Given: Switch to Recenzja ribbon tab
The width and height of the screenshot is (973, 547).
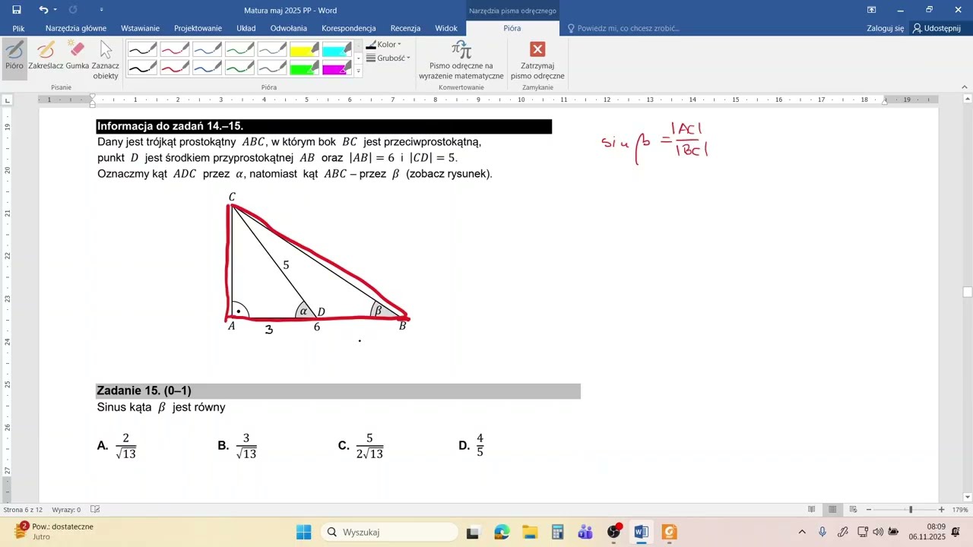Looking at the screenshot, I should coord(405,28).
